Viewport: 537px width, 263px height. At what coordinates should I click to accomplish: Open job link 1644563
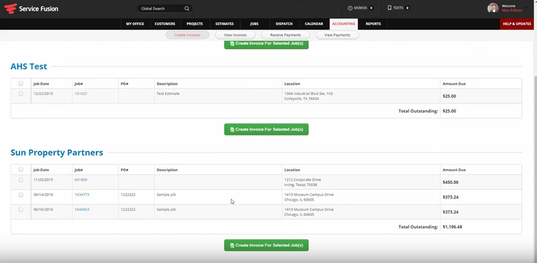[x=82, y=209]
